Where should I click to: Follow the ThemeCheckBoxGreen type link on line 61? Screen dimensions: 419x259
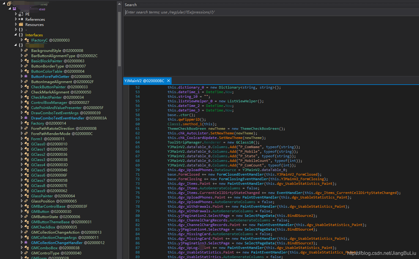[187, 129]
